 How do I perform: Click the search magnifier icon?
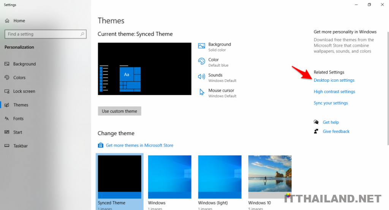pos(82,34)
